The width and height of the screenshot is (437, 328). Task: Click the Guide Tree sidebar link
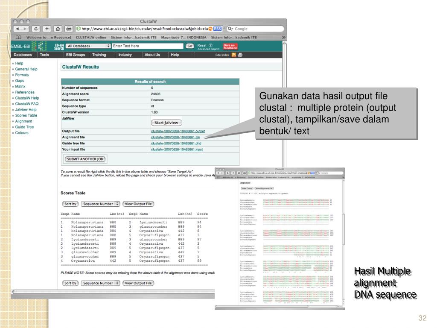pyautogui.click(x=24, y=127)
